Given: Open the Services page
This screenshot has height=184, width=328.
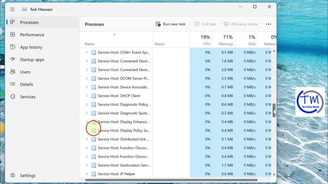Looking at the screenshot, I should click(43, 97).
